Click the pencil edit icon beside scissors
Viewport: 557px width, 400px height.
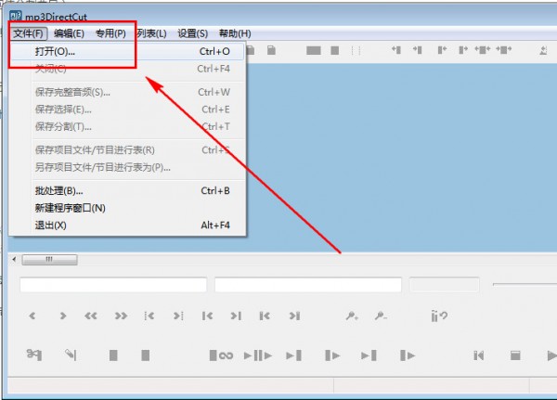coord(70,355)
